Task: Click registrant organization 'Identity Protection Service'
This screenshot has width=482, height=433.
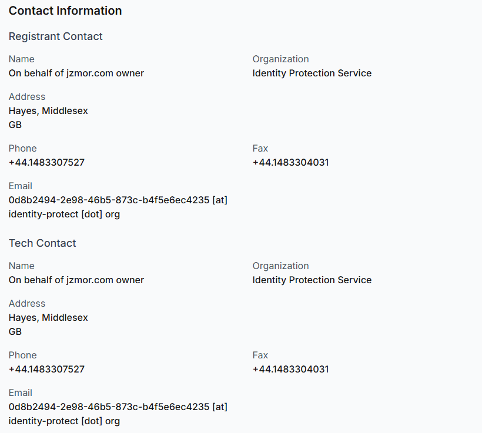Action: [x=312, y=73]
